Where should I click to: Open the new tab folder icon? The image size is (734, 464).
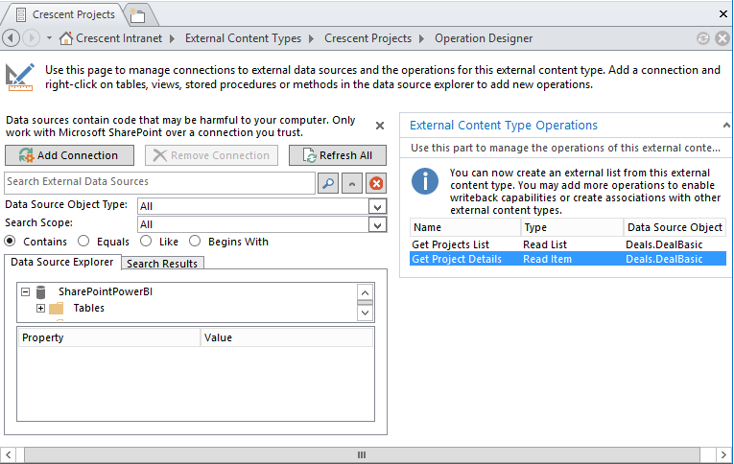click(137, 15)
